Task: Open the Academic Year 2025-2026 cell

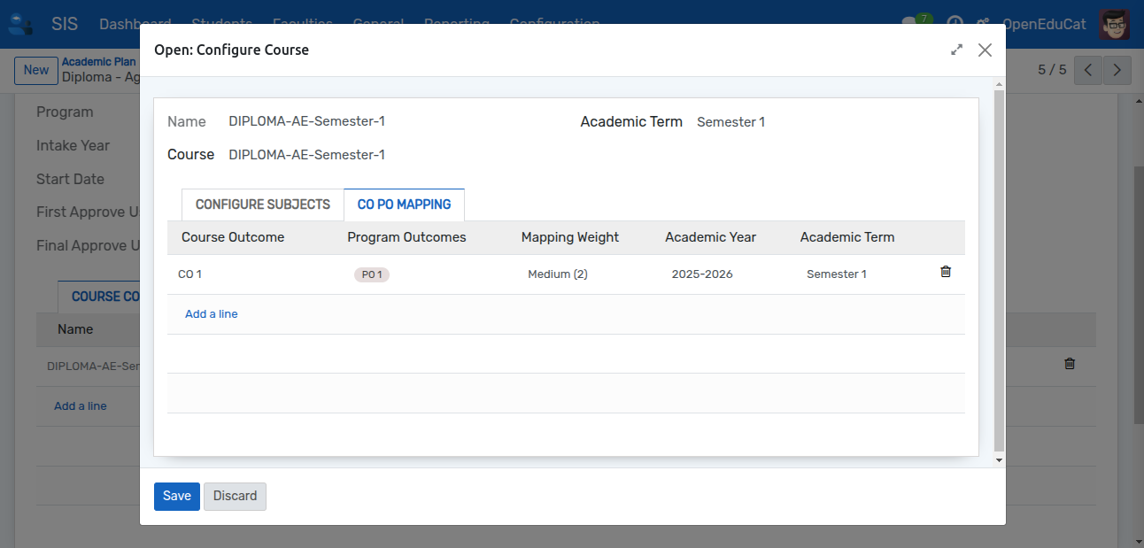Action: (702, 274)
